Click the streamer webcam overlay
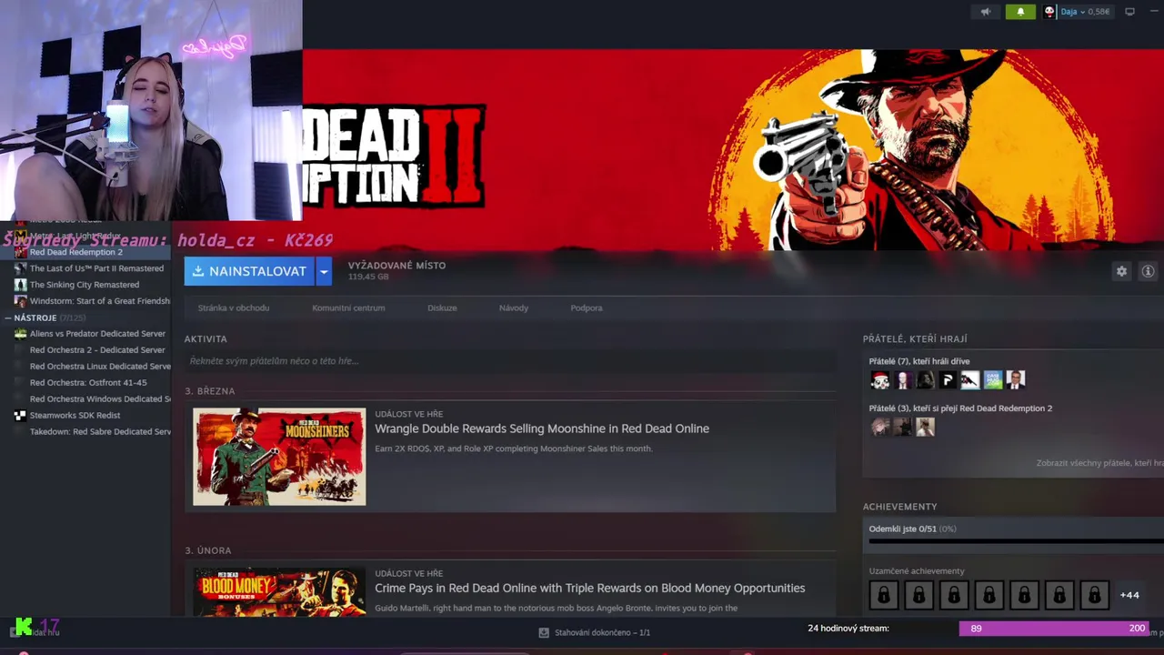Image resolution: width=1164 pixels, height=655 pixels. (151, 110)
